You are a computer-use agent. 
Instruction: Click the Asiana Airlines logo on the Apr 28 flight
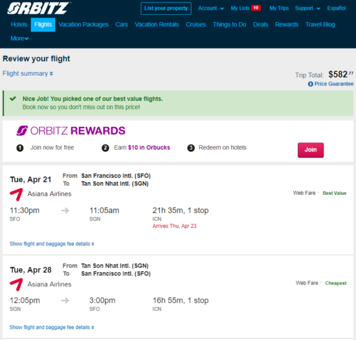[16, 284]
